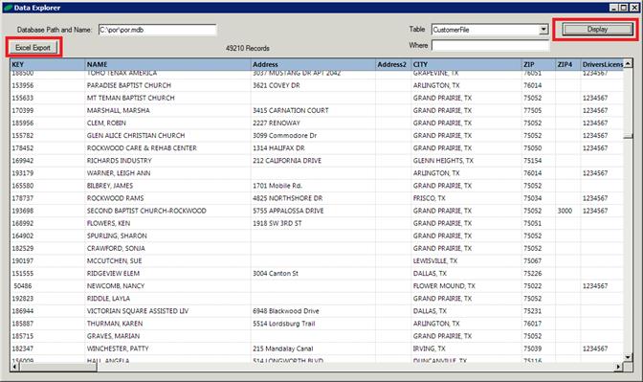Click the horizontal scrollbar right arrow
This screenshot has width=643, height=382.
[619, 367]
